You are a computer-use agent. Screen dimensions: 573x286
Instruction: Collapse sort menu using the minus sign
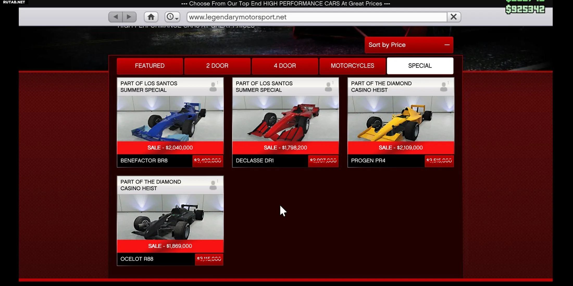pyautogui.click(x=447, y=45)
